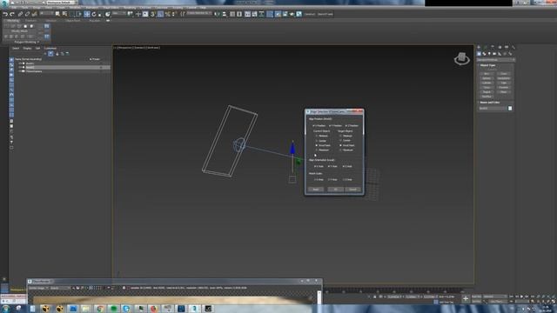Click the Sphere primitive button
The image size is (557, 313).
(x=487, y=78)
